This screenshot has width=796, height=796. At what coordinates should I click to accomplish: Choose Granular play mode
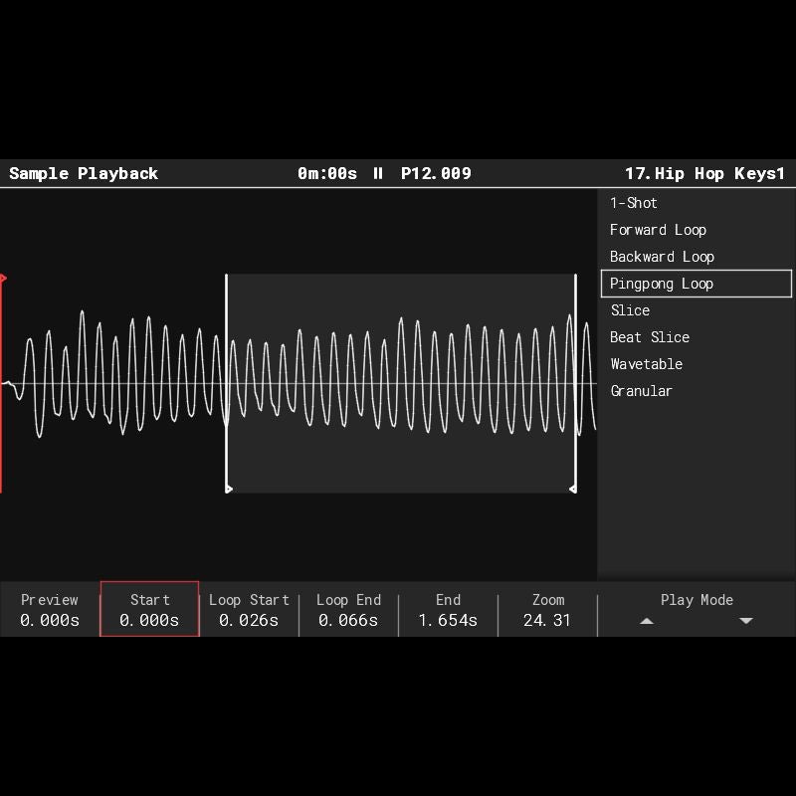pyautogui.click(x=696, y=391)
